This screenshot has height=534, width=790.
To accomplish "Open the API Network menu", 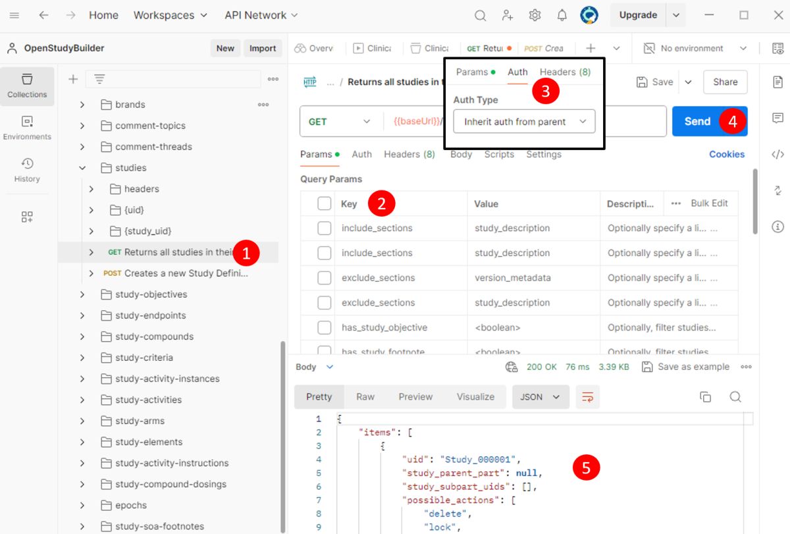I will [261, 15].
